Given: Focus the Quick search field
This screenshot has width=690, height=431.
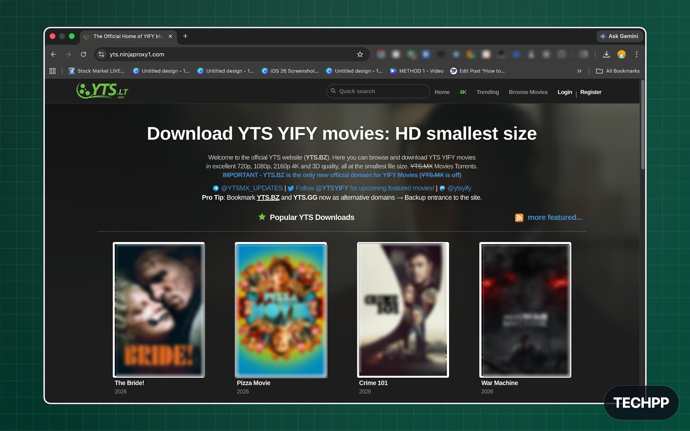Looking at the screenshot, I should (378, 91).
